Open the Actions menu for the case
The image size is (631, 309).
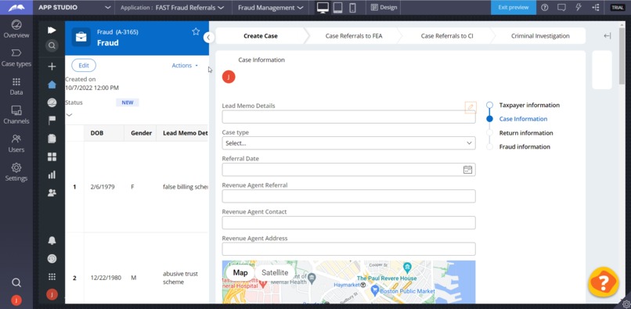coord(185,66)
